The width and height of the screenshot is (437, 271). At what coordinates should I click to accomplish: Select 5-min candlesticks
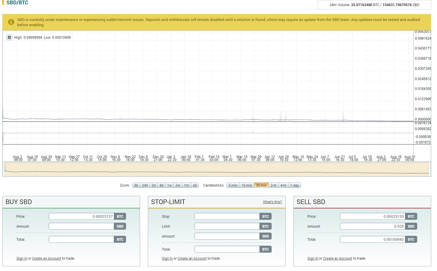click(233, 185)
